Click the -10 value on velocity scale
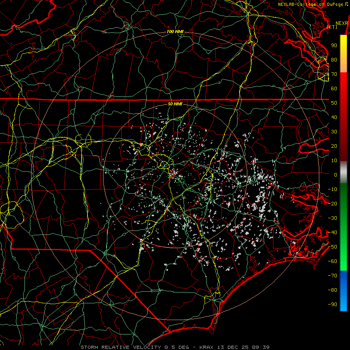The width and height of the screenshot is (350, 350). click(332, 189)
